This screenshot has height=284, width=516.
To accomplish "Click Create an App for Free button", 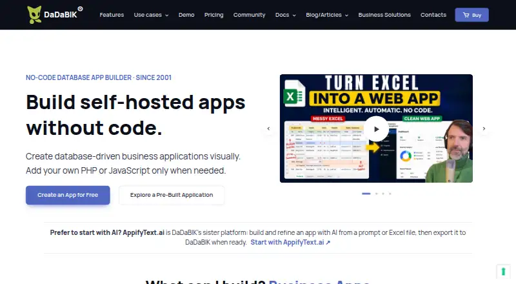I will coord(68,195).
